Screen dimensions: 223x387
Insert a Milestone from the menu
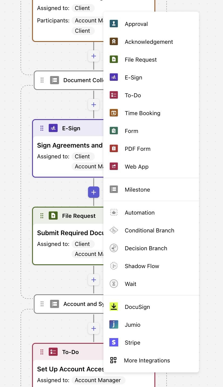(x=137, y=190)
